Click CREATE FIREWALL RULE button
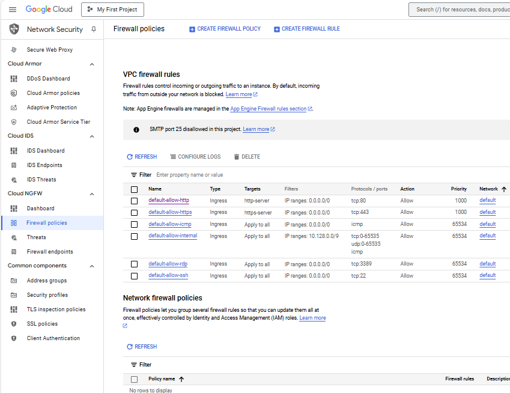The image size is (510, 393). click(306, 29)
